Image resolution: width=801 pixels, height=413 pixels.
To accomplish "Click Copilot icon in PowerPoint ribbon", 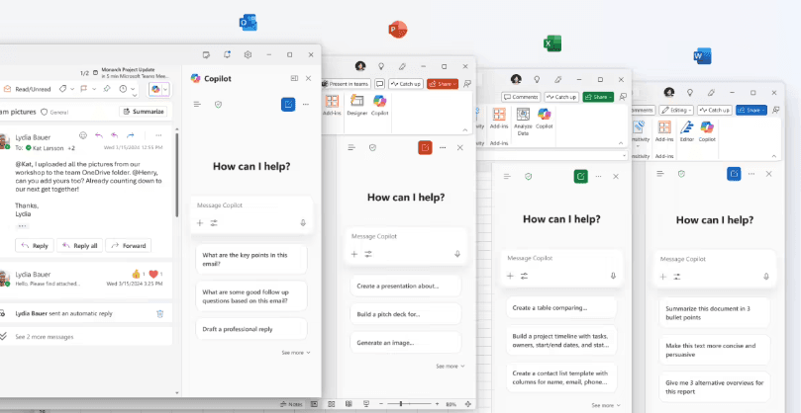I will point(379,105).
